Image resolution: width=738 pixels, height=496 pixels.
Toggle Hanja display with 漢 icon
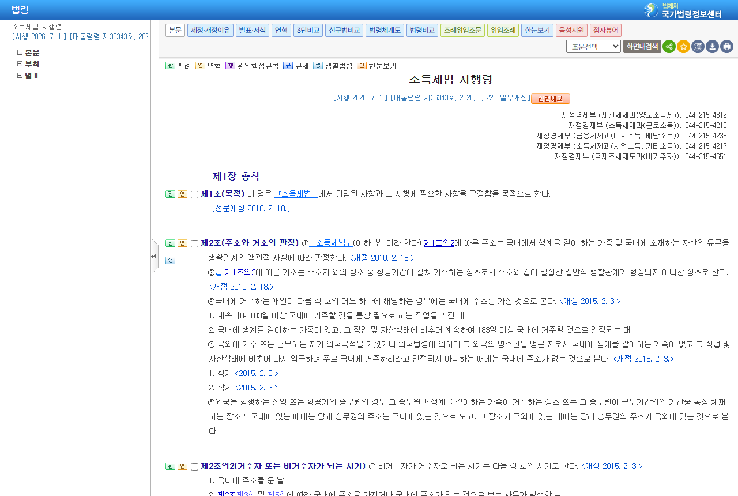[x=698, y=47]
